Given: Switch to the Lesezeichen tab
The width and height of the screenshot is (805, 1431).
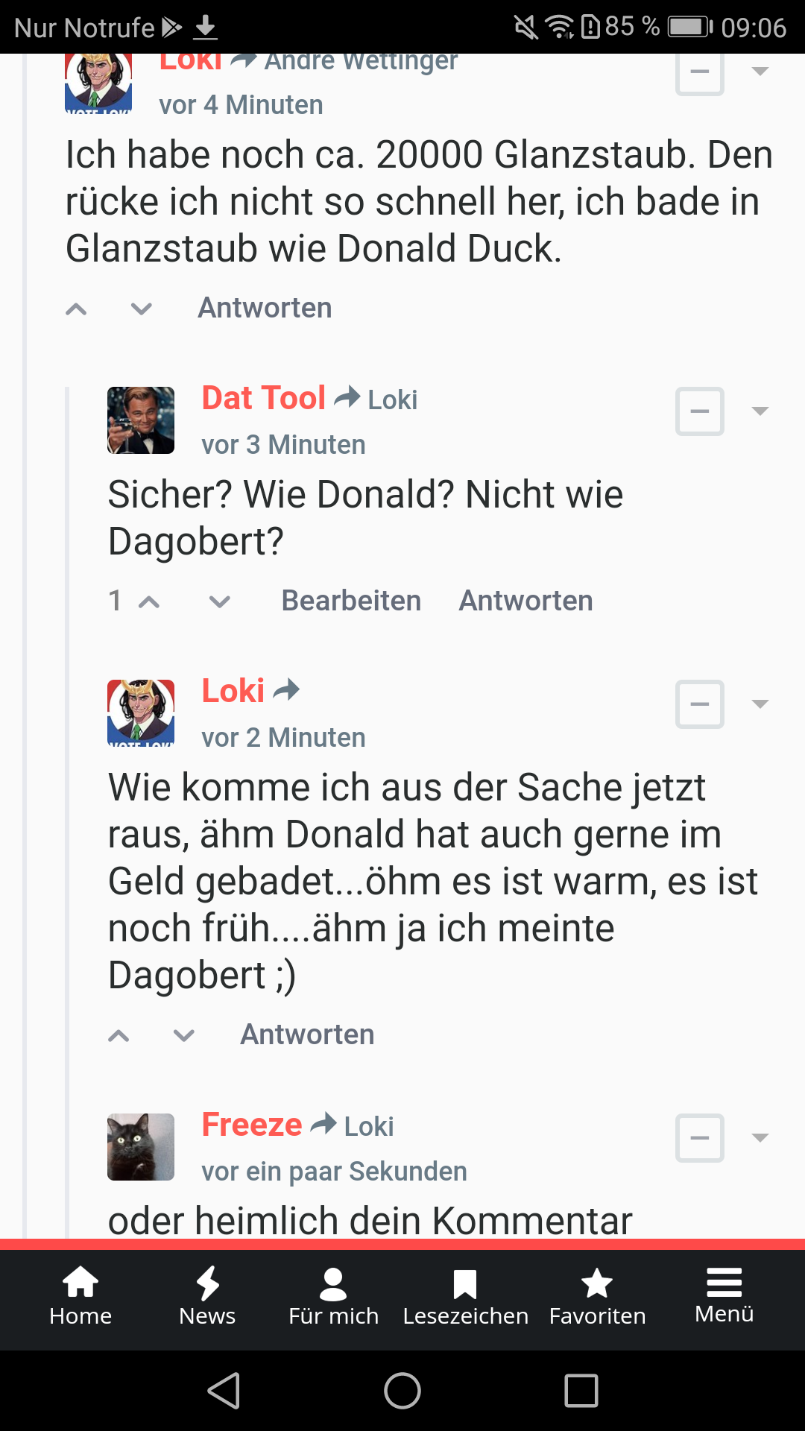Looking at the screenshot, I should 465,1295.
